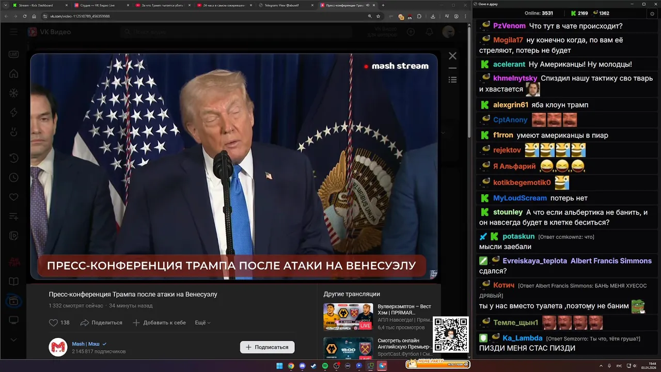Screen dimensions: 661x372
Task: Click the РУС language indicator
Action: (619, 366)
